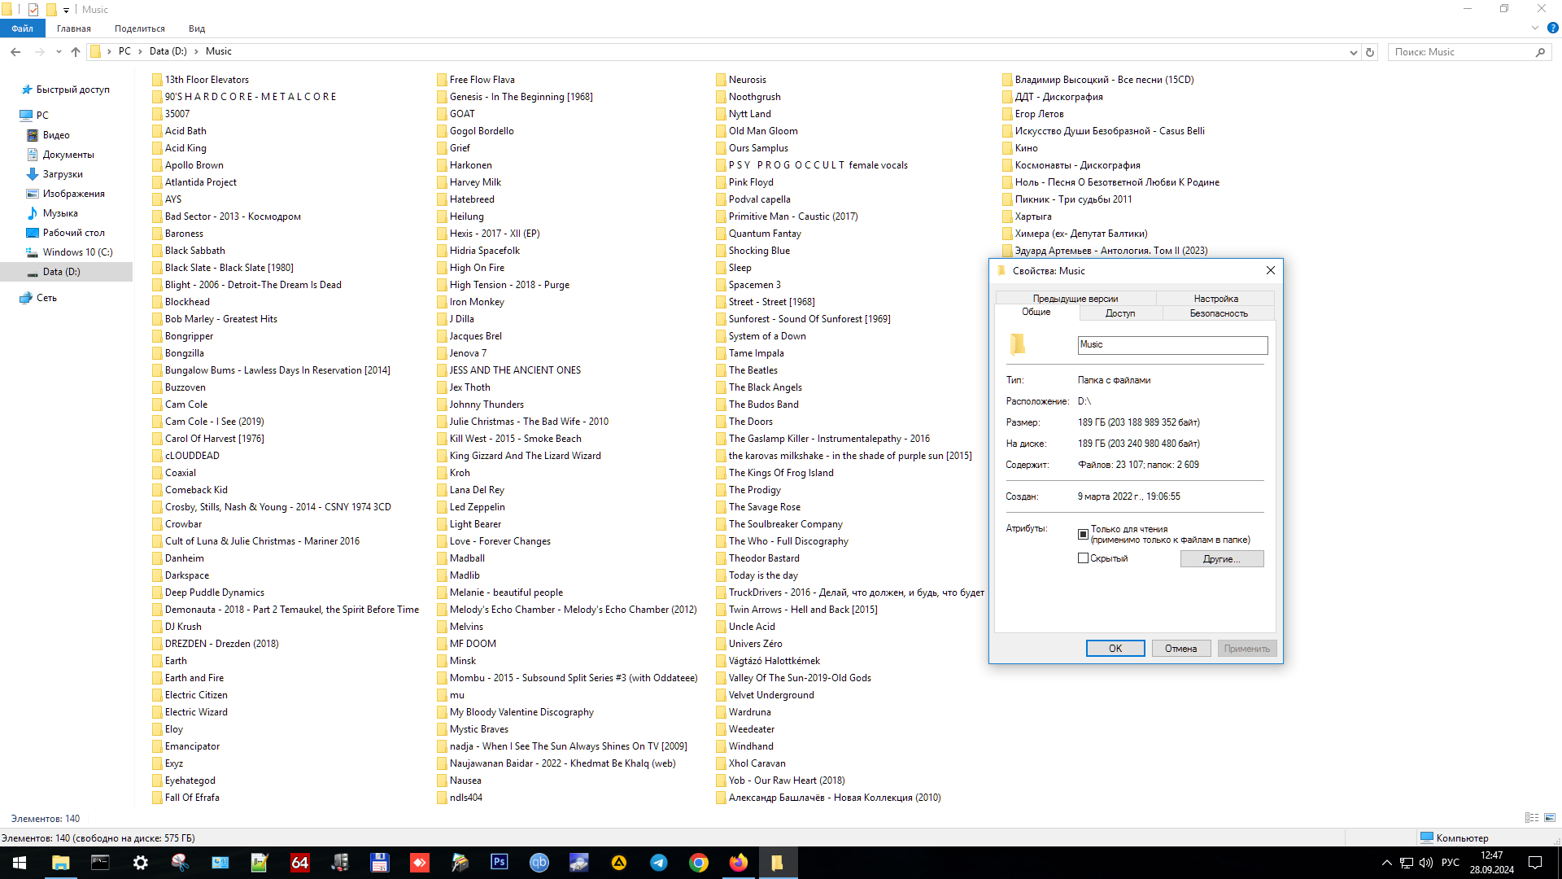The width and height of the screenshot is (1562, 879).
Task: Open Главная ribbon tab
Action: point(74,28)
